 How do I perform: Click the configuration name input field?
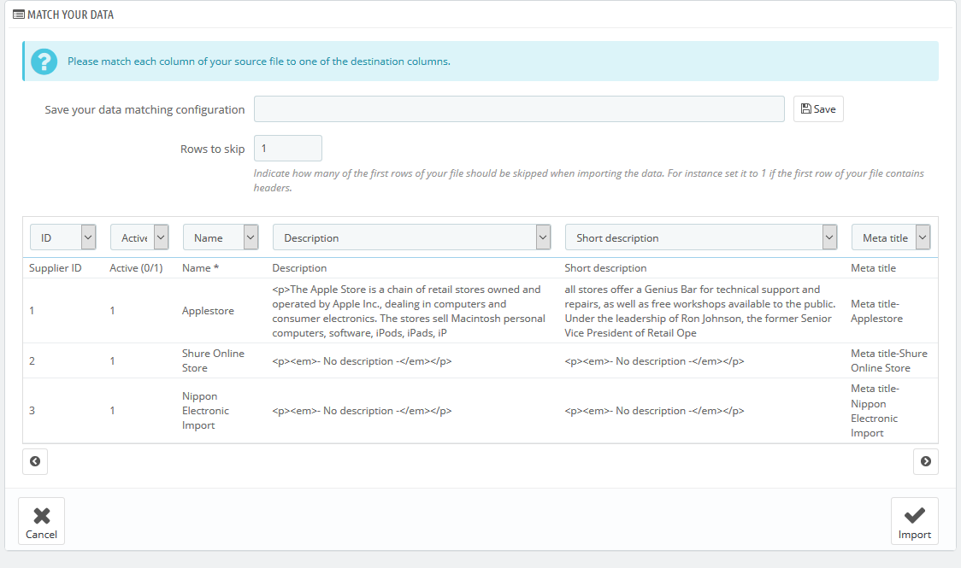(518, 108)
